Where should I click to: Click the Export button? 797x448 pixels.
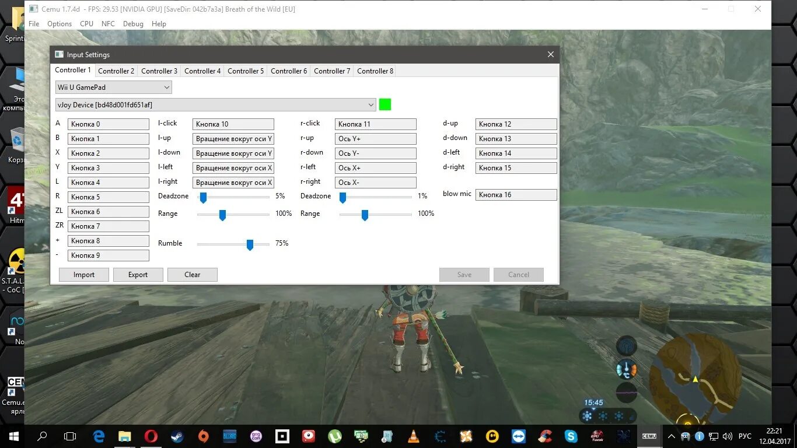pos(138,275)
